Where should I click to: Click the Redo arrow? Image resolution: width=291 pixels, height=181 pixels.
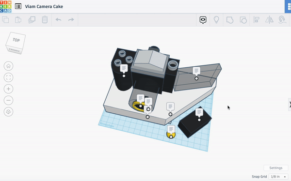pyautogui.click(x=71, y=20)
